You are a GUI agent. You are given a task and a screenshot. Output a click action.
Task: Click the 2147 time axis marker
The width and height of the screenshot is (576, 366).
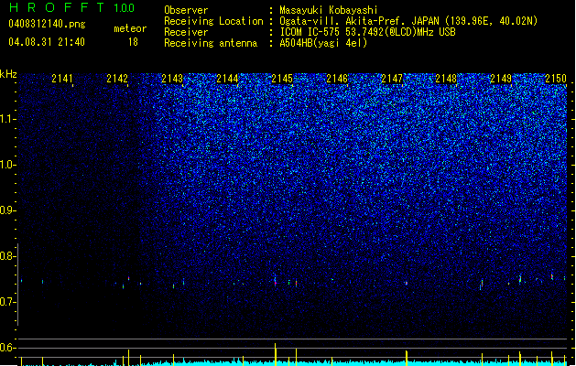point(392,79)
